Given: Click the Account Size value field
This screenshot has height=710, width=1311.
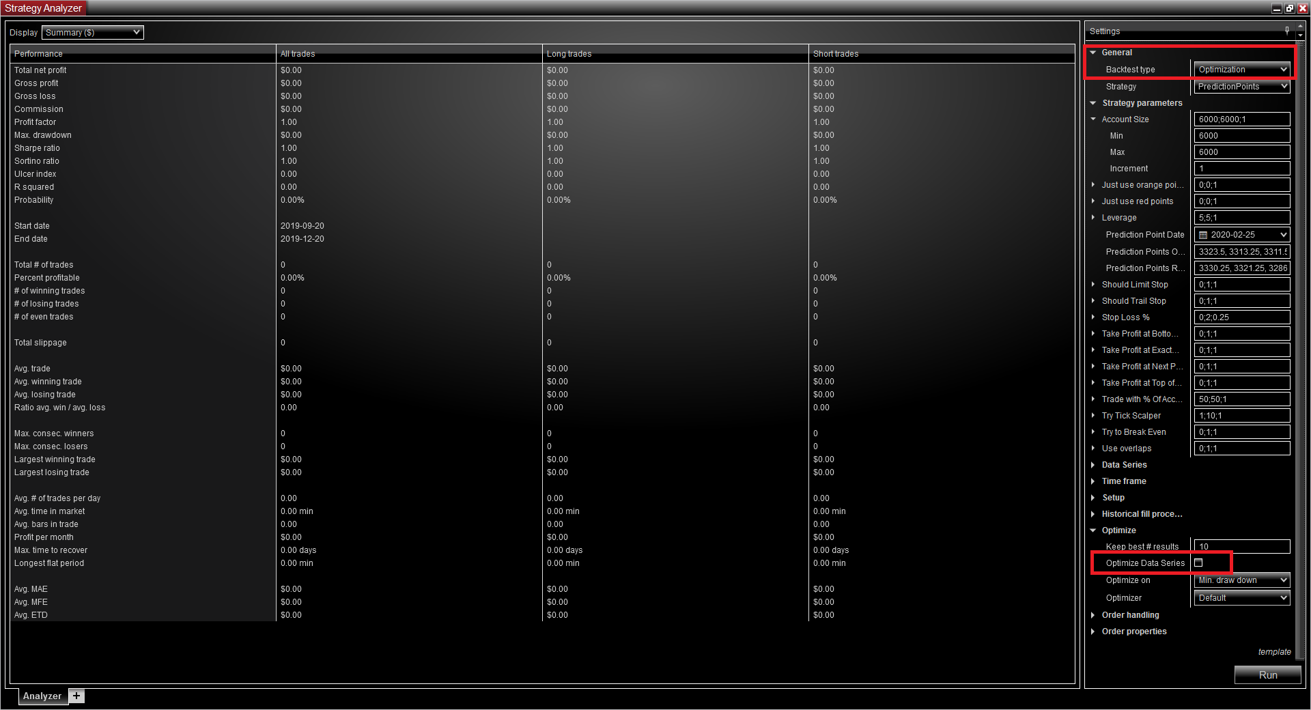Looking at the screenshot, I should pos(1242,119).
